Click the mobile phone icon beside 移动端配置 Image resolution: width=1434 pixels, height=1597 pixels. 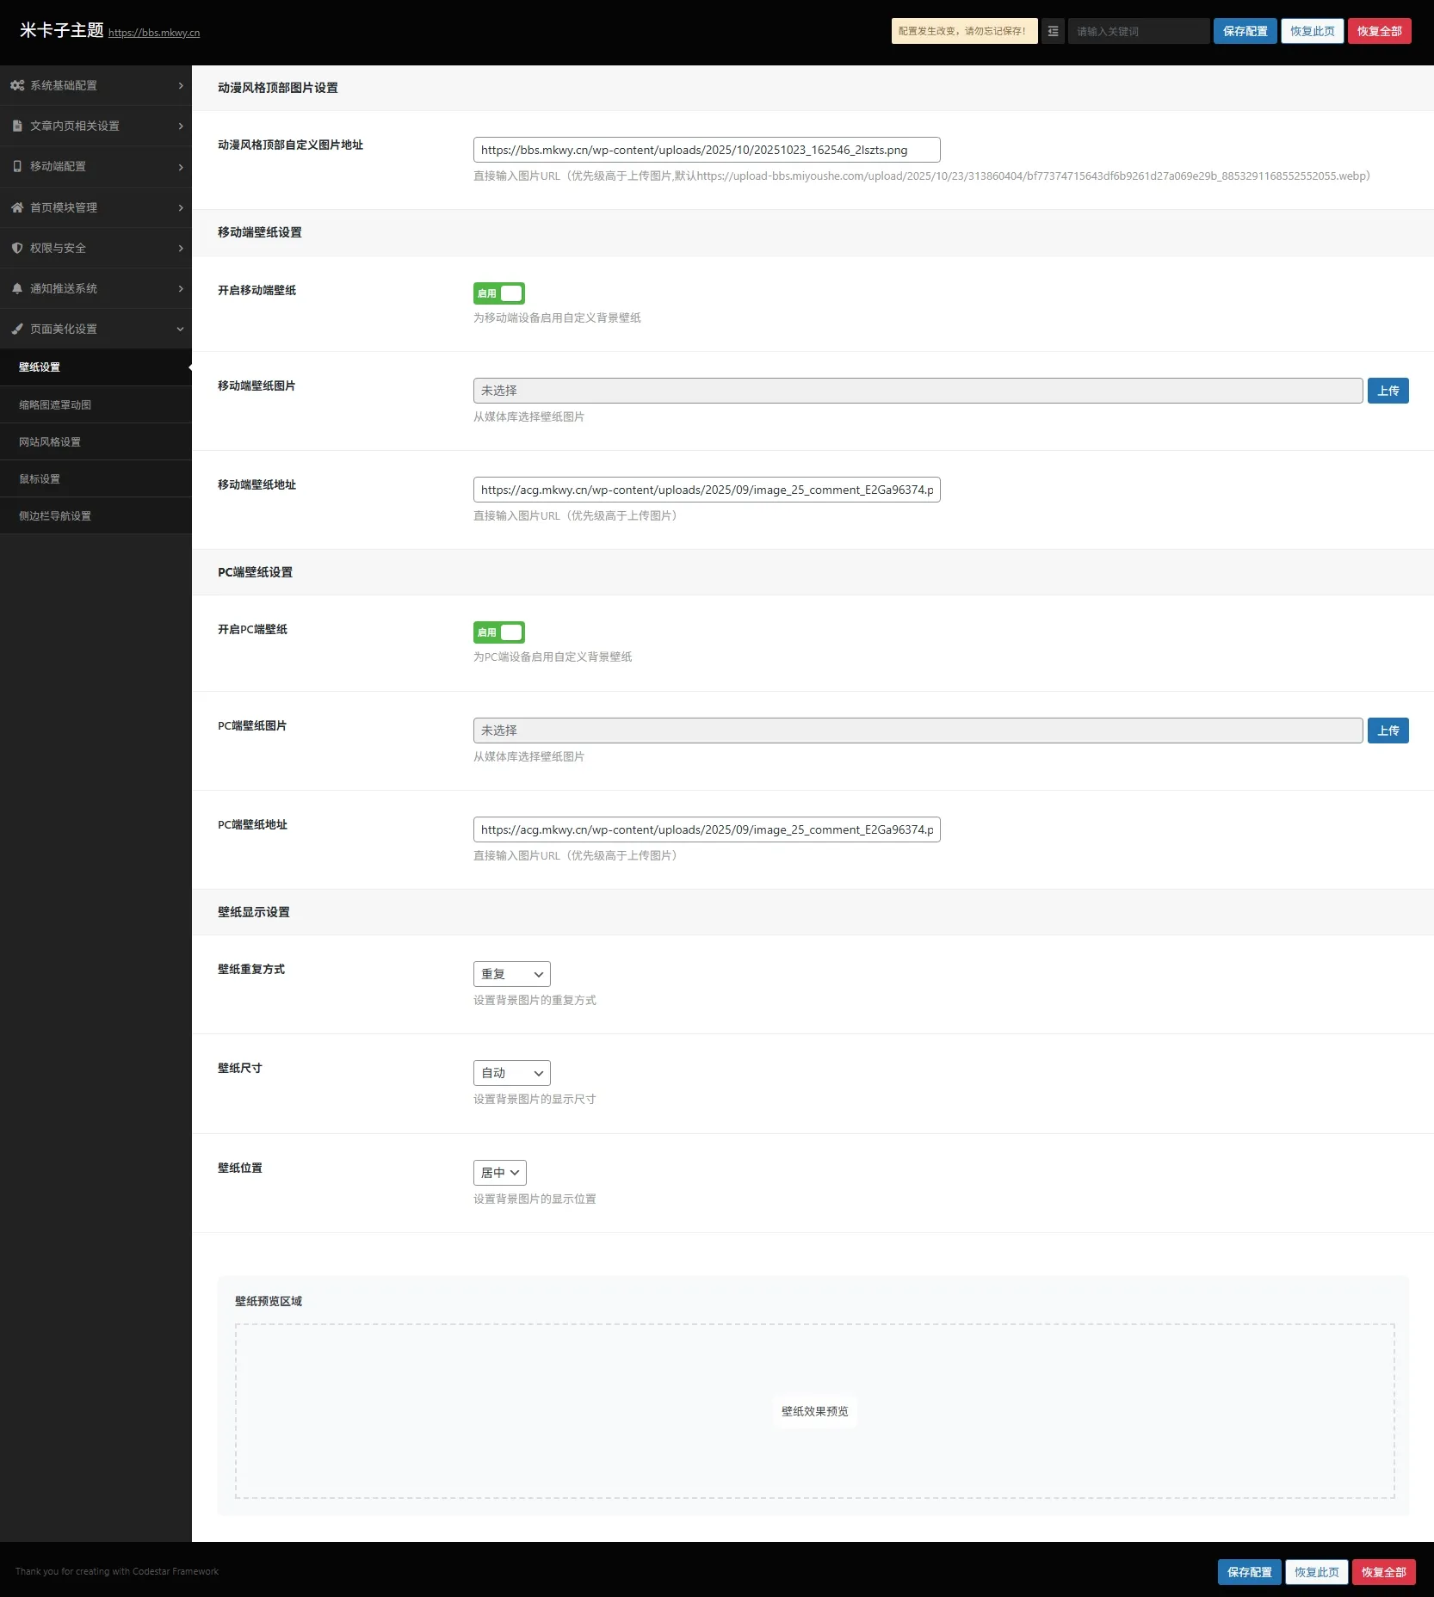point(17,166)
